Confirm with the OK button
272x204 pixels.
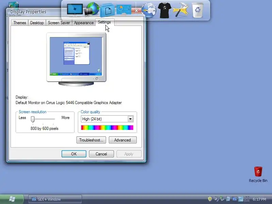click(74, 154)
